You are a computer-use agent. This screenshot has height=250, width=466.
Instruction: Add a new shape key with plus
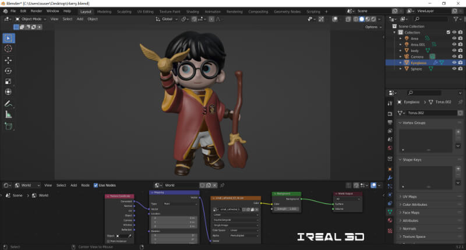tap(458, 168)
